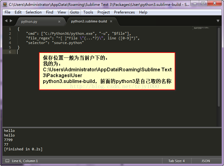The height and width of the screenshot is (166, 224).
Task: Click the "selector" key in line 4
Action: pyautogui.click(x=37, y=43)
